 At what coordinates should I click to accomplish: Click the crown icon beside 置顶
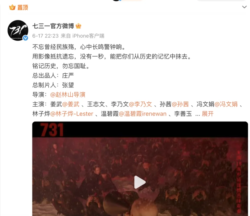[12, 7]
